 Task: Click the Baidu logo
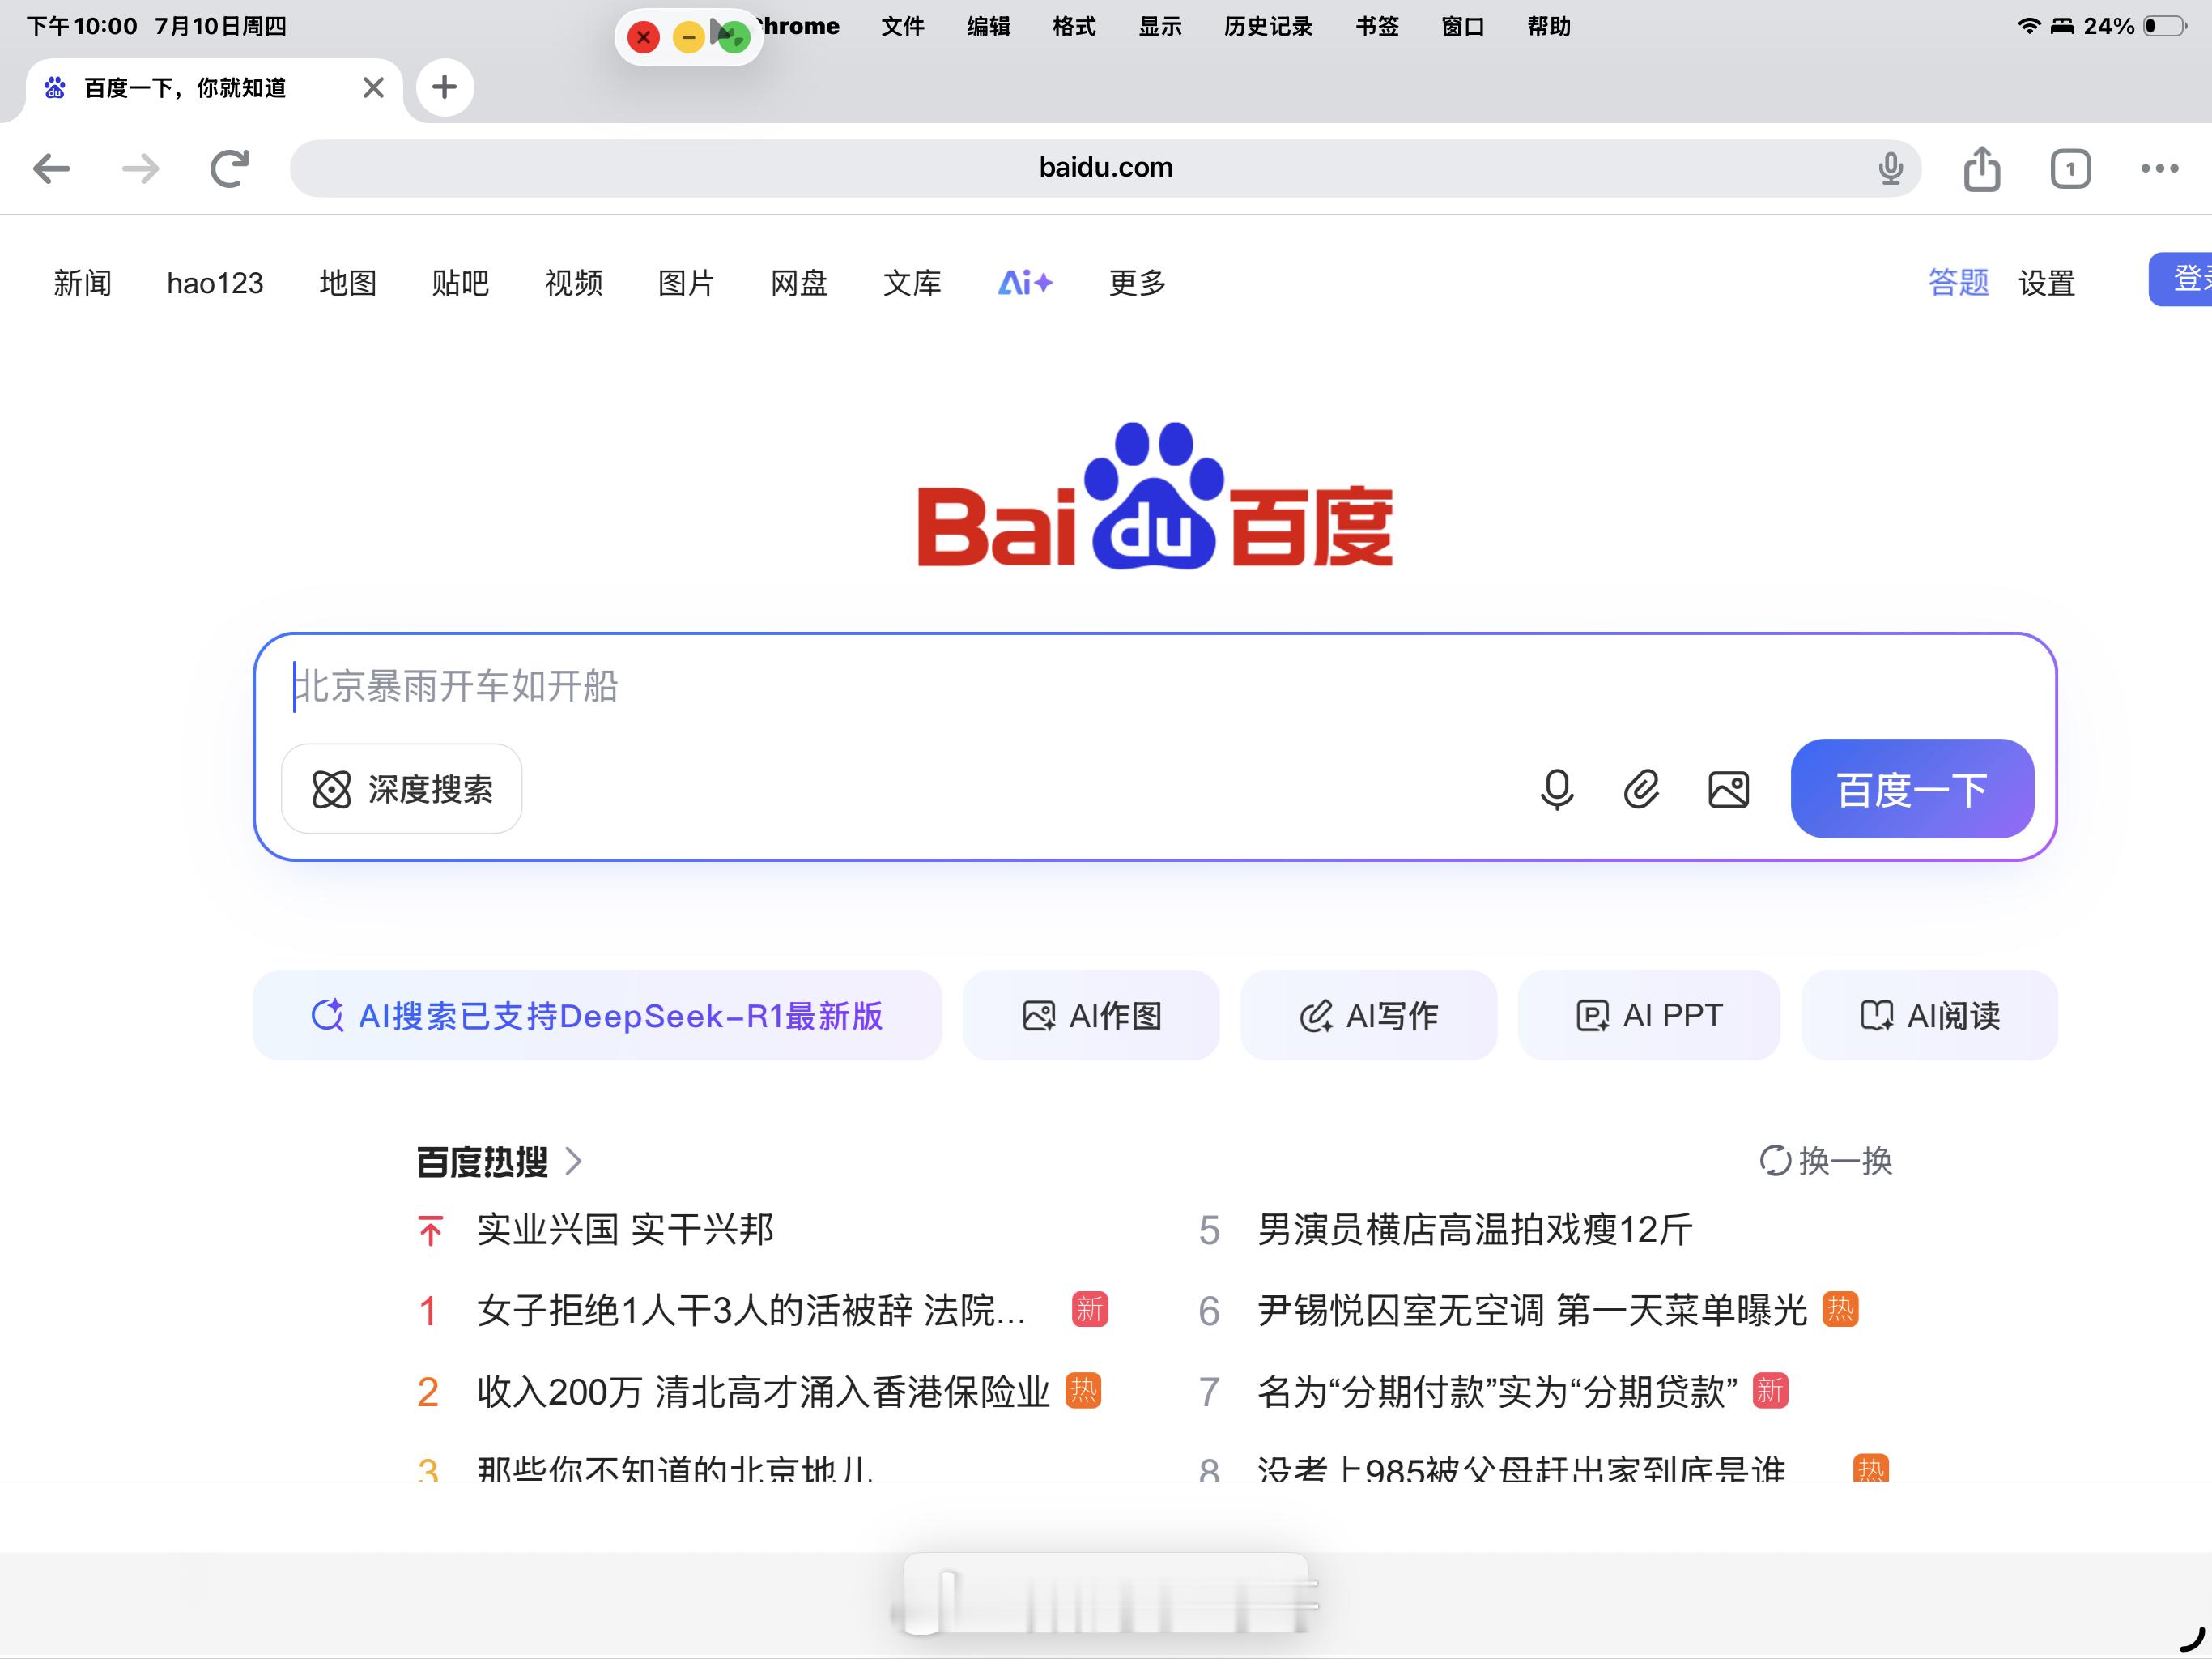(x=1155, y=497)
